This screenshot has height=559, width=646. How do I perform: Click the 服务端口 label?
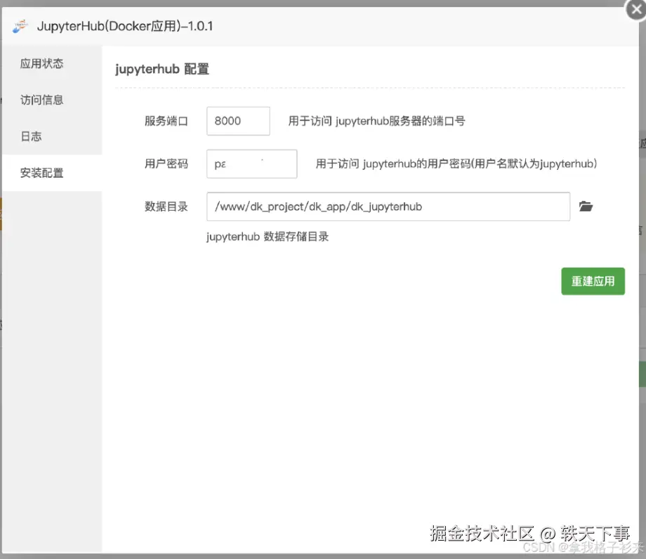tap(166, 121)
